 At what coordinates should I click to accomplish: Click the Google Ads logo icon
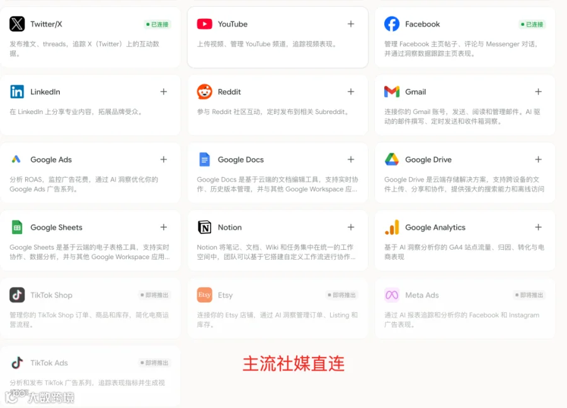pos(16,160)
